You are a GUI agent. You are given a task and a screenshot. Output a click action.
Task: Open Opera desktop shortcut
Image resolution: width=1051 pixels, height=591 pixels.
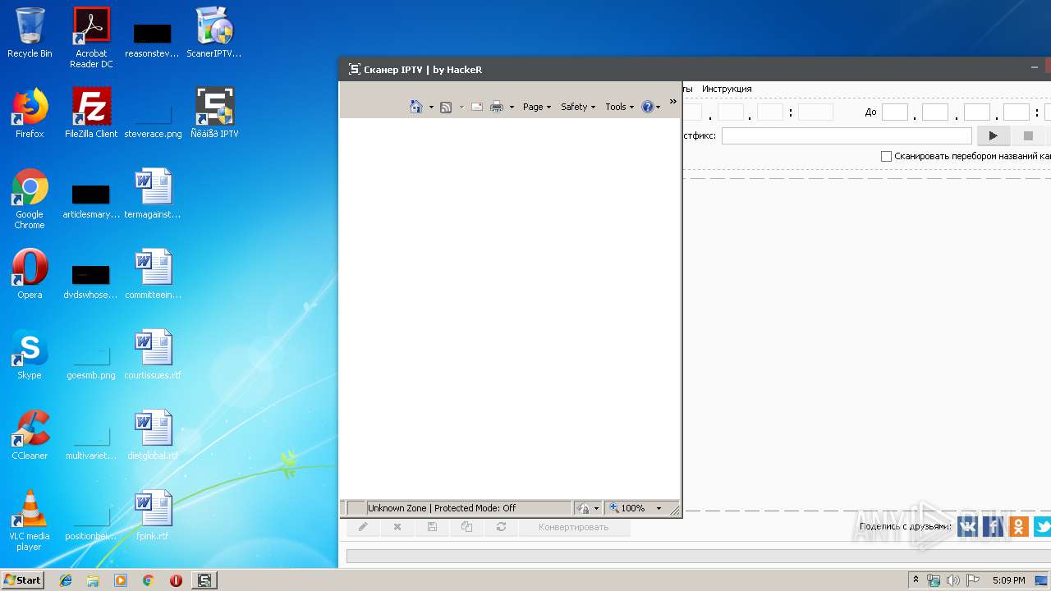(x=30, y=274)
